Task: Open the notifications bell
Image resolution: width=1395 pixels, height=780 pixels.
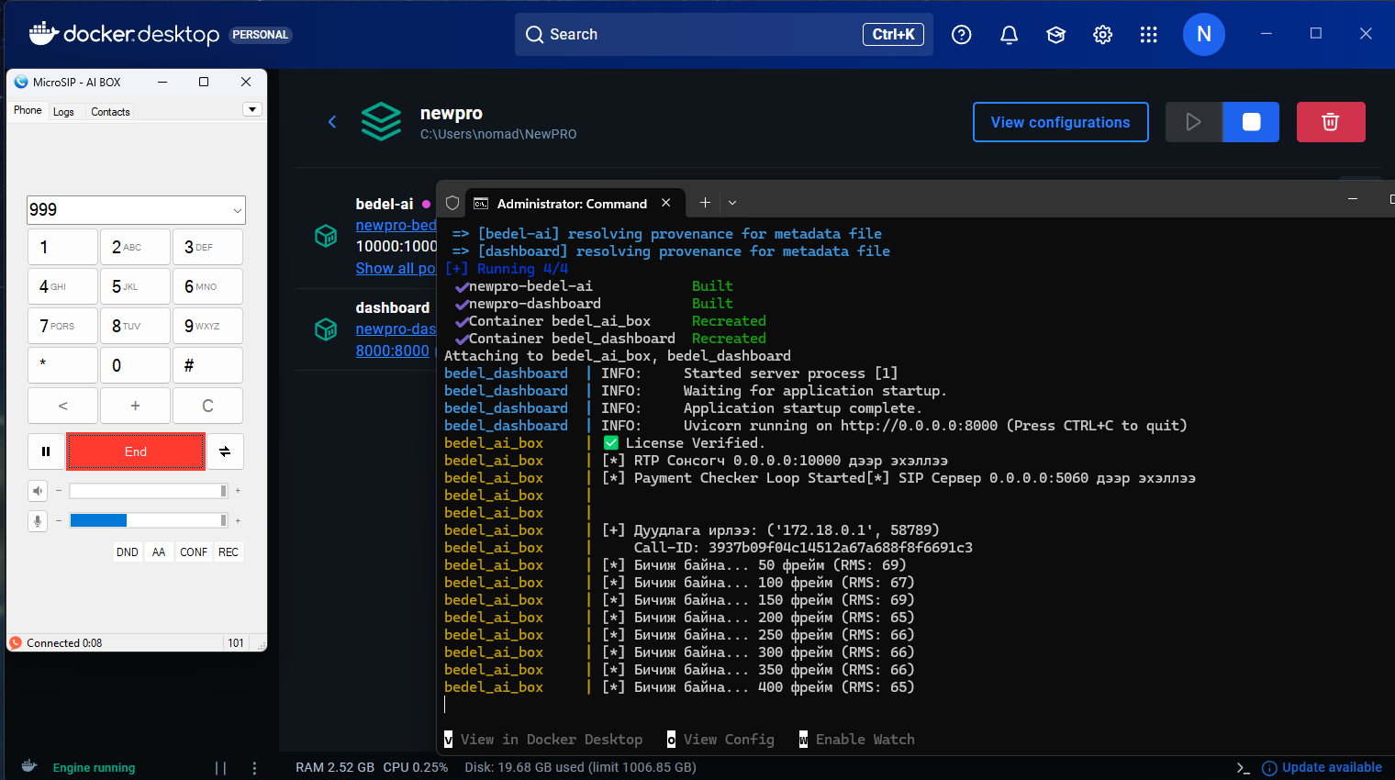Action: [x=1009, y=35]
